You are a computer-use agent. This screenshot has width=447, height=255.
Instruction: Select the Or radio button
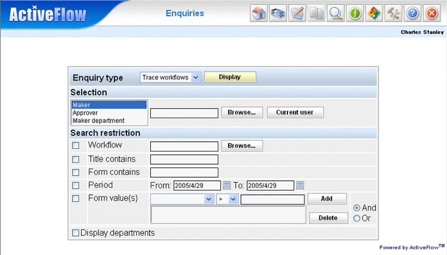point(356,219)
